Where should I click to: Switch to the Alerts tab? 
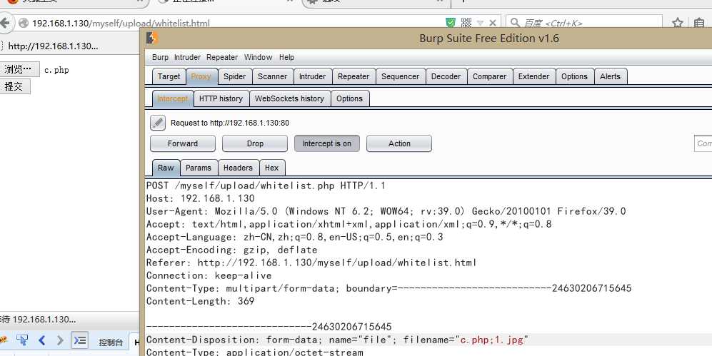(x=610, y=76)
